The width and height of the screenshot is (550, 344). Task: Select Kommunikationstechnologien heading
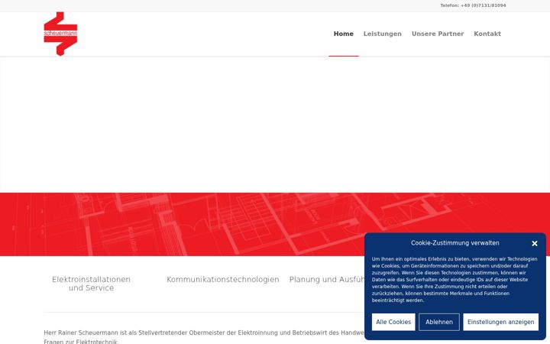click(x=223, y=280)
